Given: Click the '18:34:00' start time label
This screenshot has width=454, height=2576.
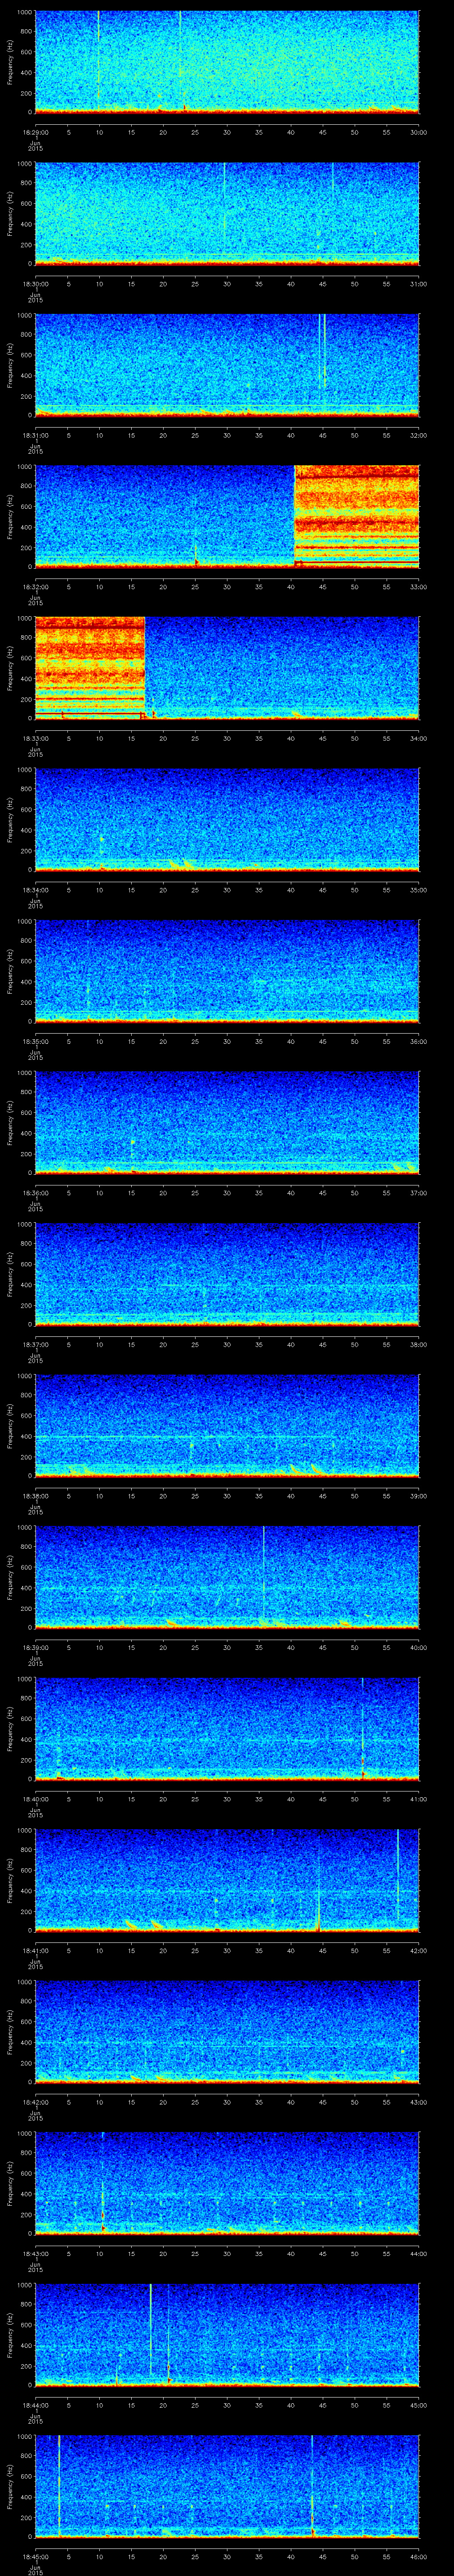Looking at the screenshot, I should point(35,890).
